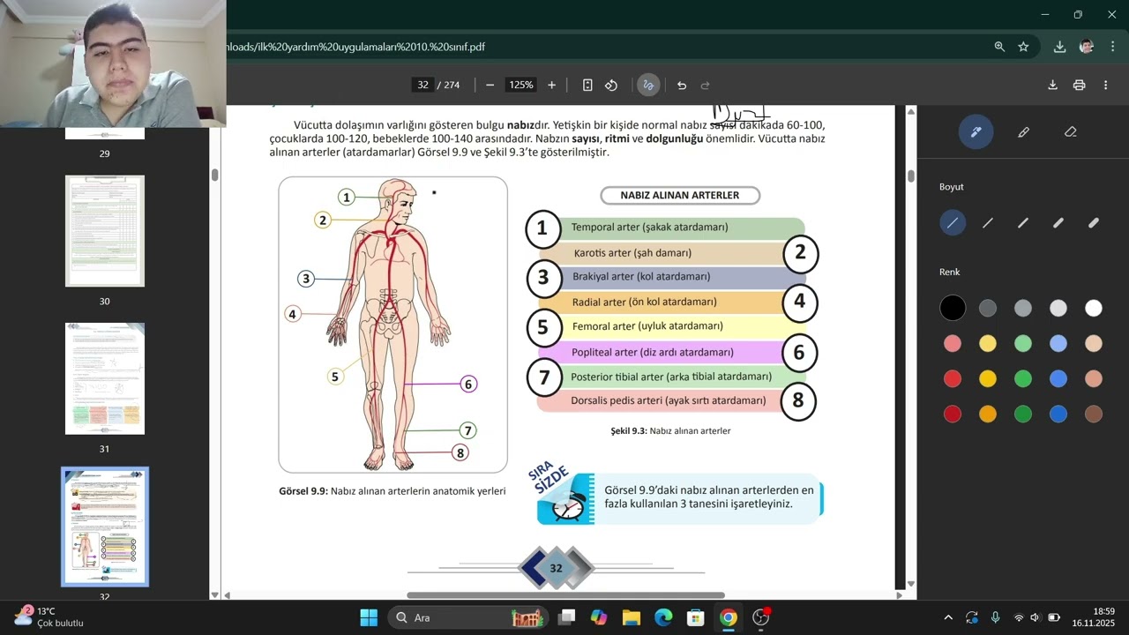Image resolution: width=1129 pixels, height=635 pixels.
Task: Choose the second pen size
Action: (988, 223)
